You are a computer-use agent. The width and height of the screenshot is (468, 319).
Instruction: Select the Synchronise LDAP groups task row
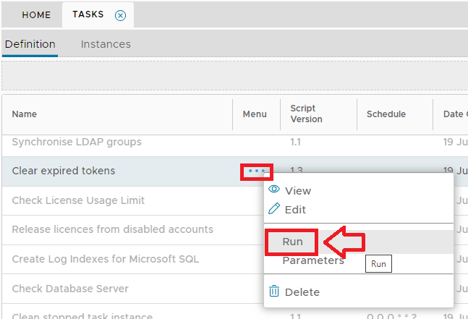pyautogui.click(x=77, y=142)
